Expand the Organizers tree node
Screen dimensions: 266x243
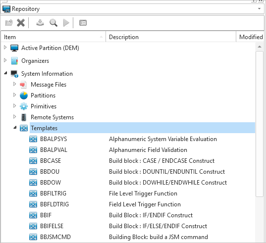[x=5, y=60]
